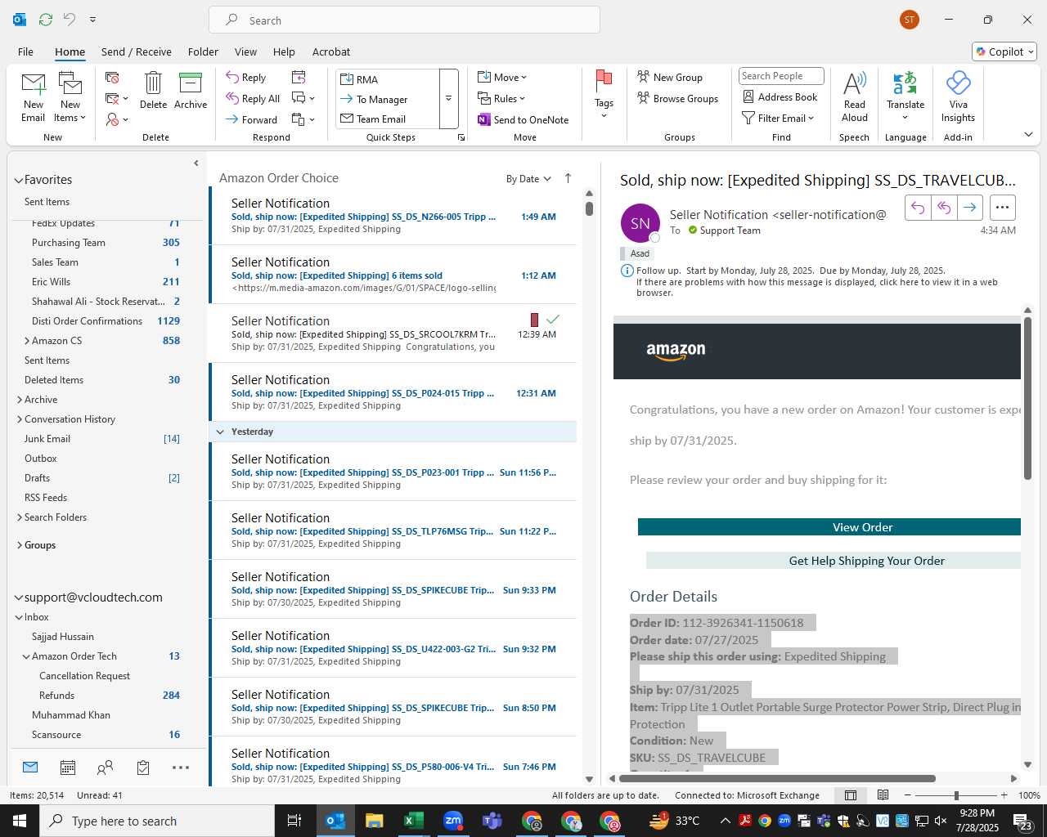This screenshot has height=837, width=1047.
Task: Toggle the reverse sort order arrow
Action: (568, 178)
